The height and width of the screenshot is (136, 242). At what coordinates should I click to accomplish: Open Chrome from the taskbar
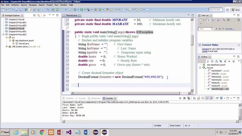tap(42, 132)
